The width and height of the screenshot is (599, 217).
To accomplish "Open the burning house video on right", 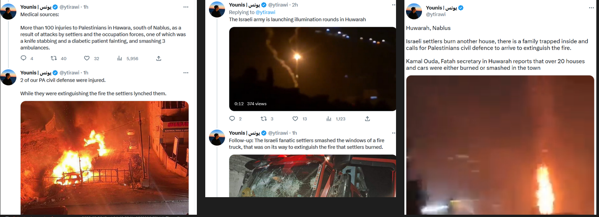I will point(500,145).
